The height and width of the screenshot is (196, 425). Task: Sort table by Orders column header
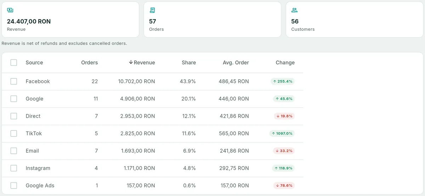pyautogui.click(x=90, y=63)
